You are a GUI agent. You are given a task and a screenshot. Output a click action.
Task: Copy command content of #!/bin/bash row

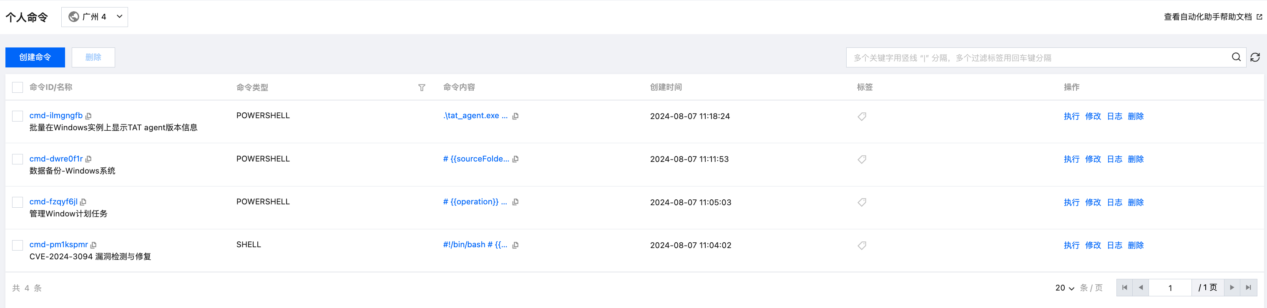[515, 245]
